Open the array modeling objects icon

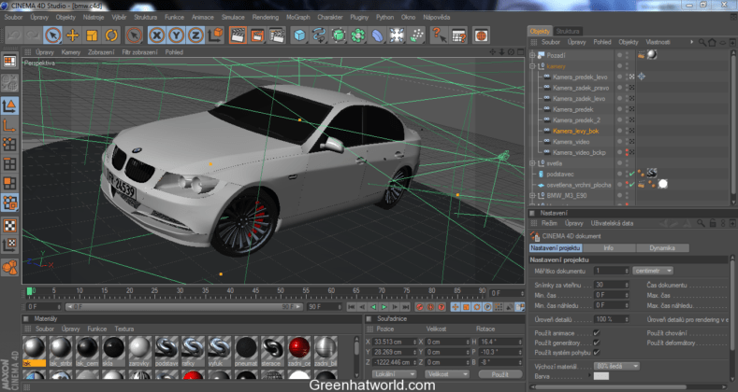coord(357,35)
